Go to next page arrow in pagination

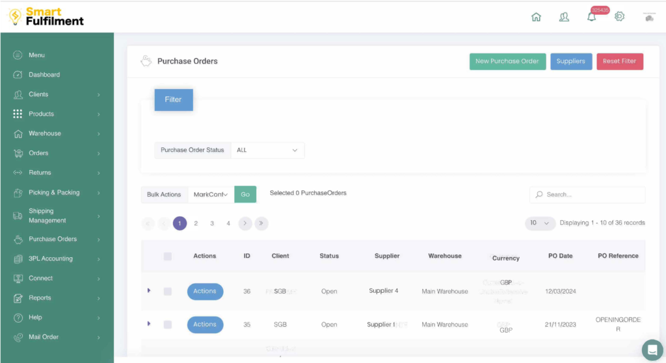245,223
